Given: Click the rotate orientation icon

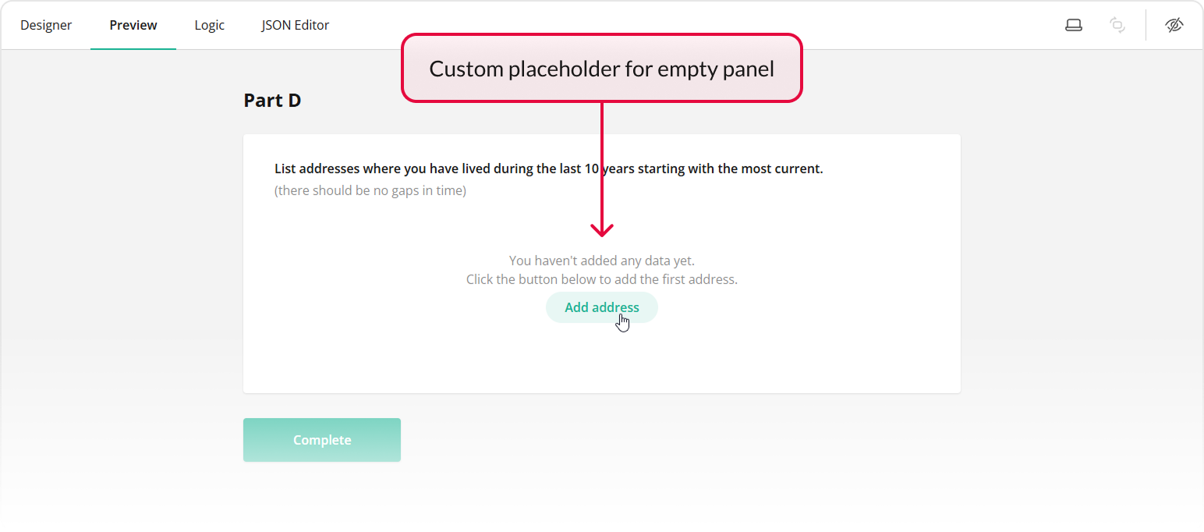Looking at the screenshot, I should [x=1117, y=24].
